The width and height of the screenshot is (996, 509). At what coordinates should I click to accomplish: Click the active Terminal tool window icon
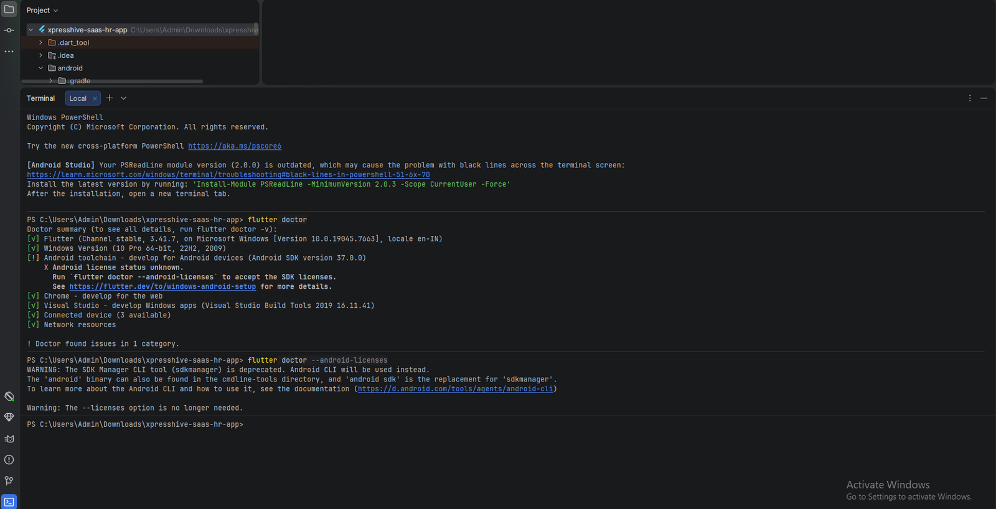point(9,502)
